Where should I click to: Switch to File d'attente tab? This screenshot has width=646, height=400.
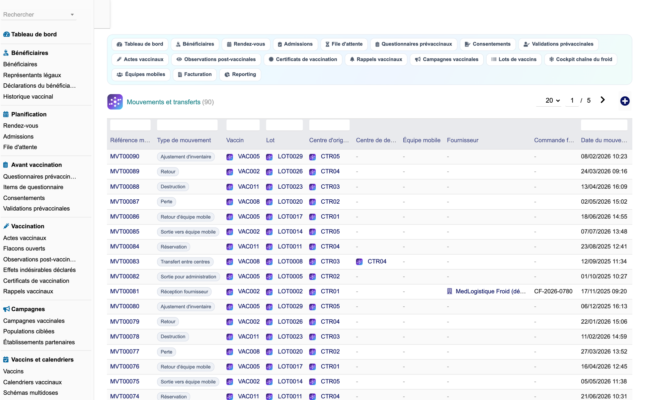coord(344,44)
